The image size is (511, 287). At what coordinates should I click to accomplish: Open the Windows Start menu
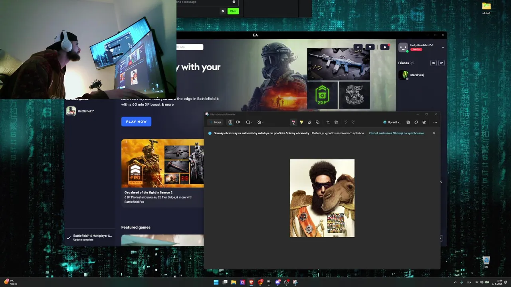pyautogui.click(x=216, y=282)
